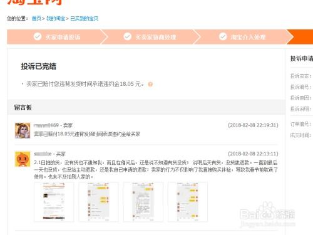
Task: Click the 投诉已完结 heading
Action: pos(39,66)
